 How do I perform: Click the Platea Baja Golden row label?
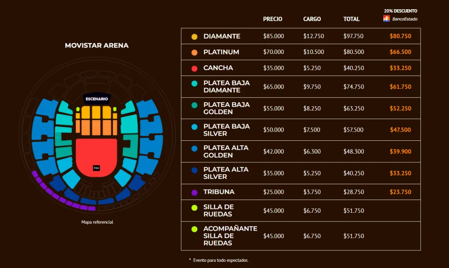[x=227, y=108]
